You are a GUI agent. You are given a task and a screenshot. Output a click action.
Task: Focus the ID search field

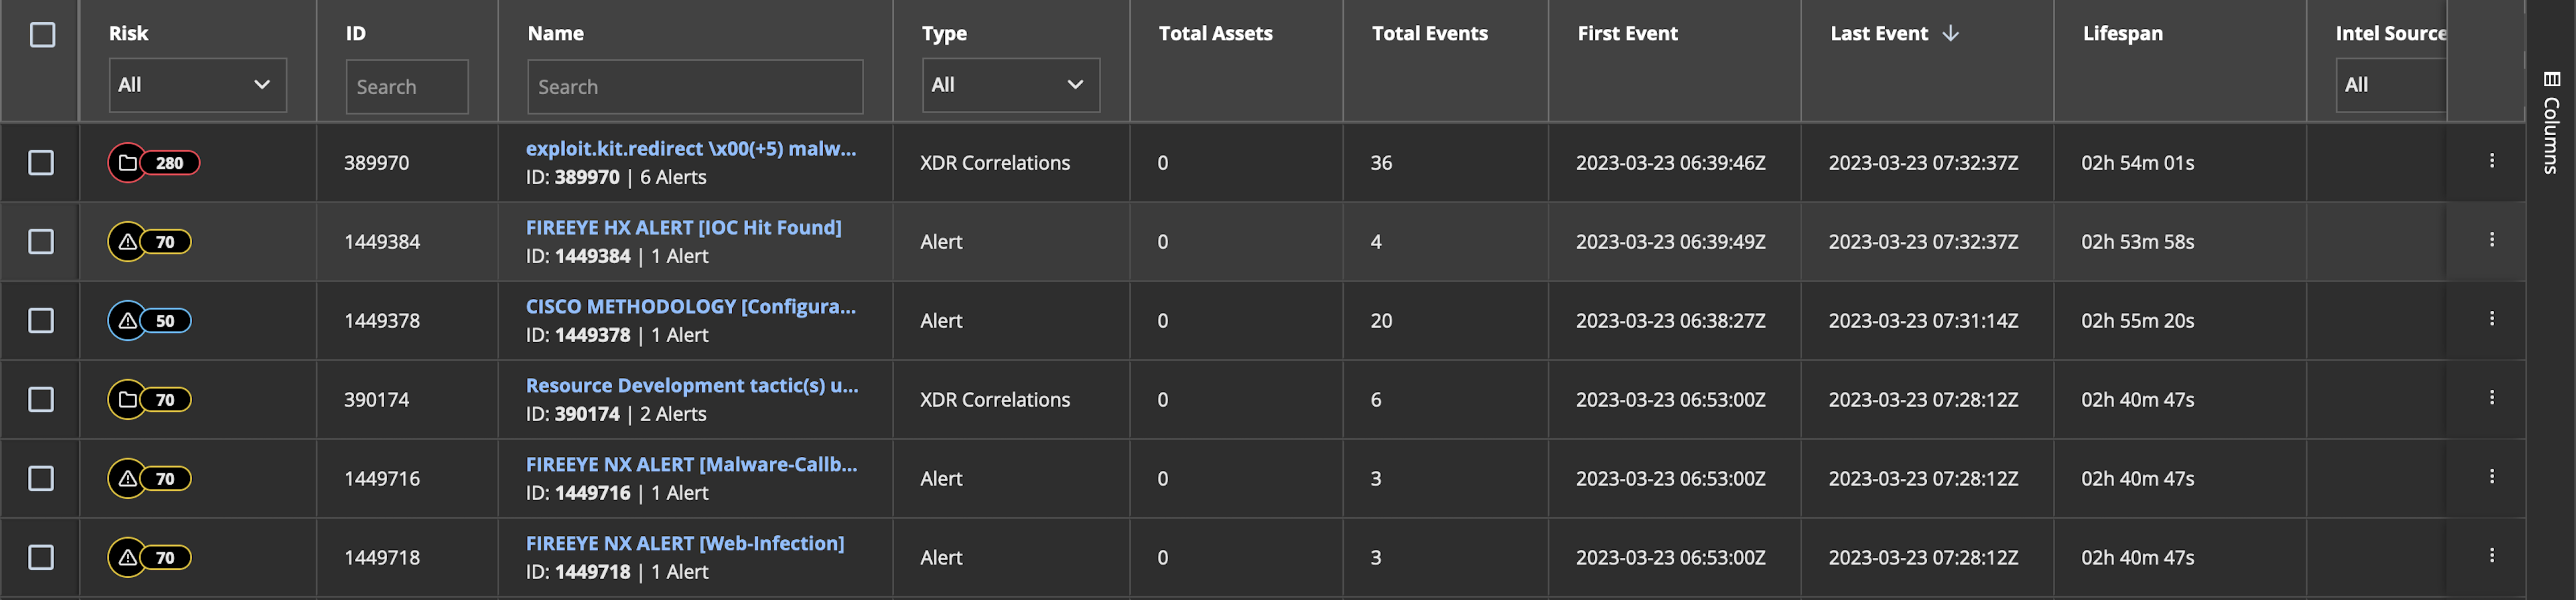[x=407, y=87]
